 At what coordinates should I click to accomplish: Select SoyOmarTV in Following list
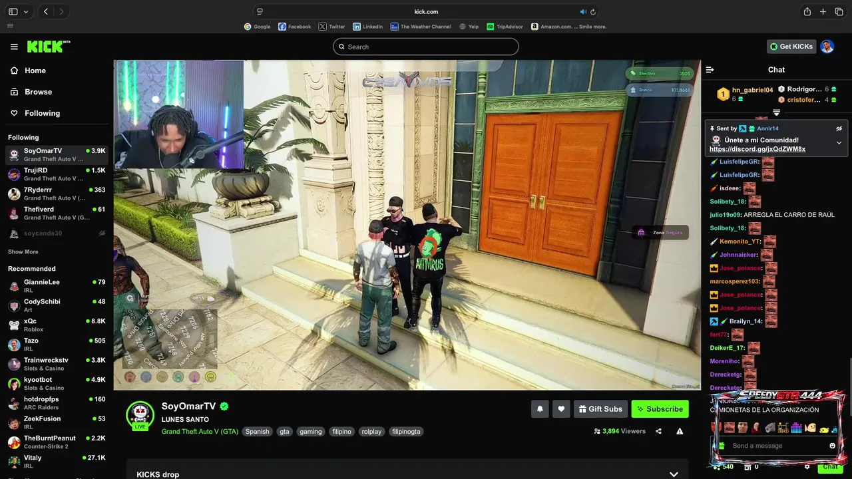tap(57, 155)
